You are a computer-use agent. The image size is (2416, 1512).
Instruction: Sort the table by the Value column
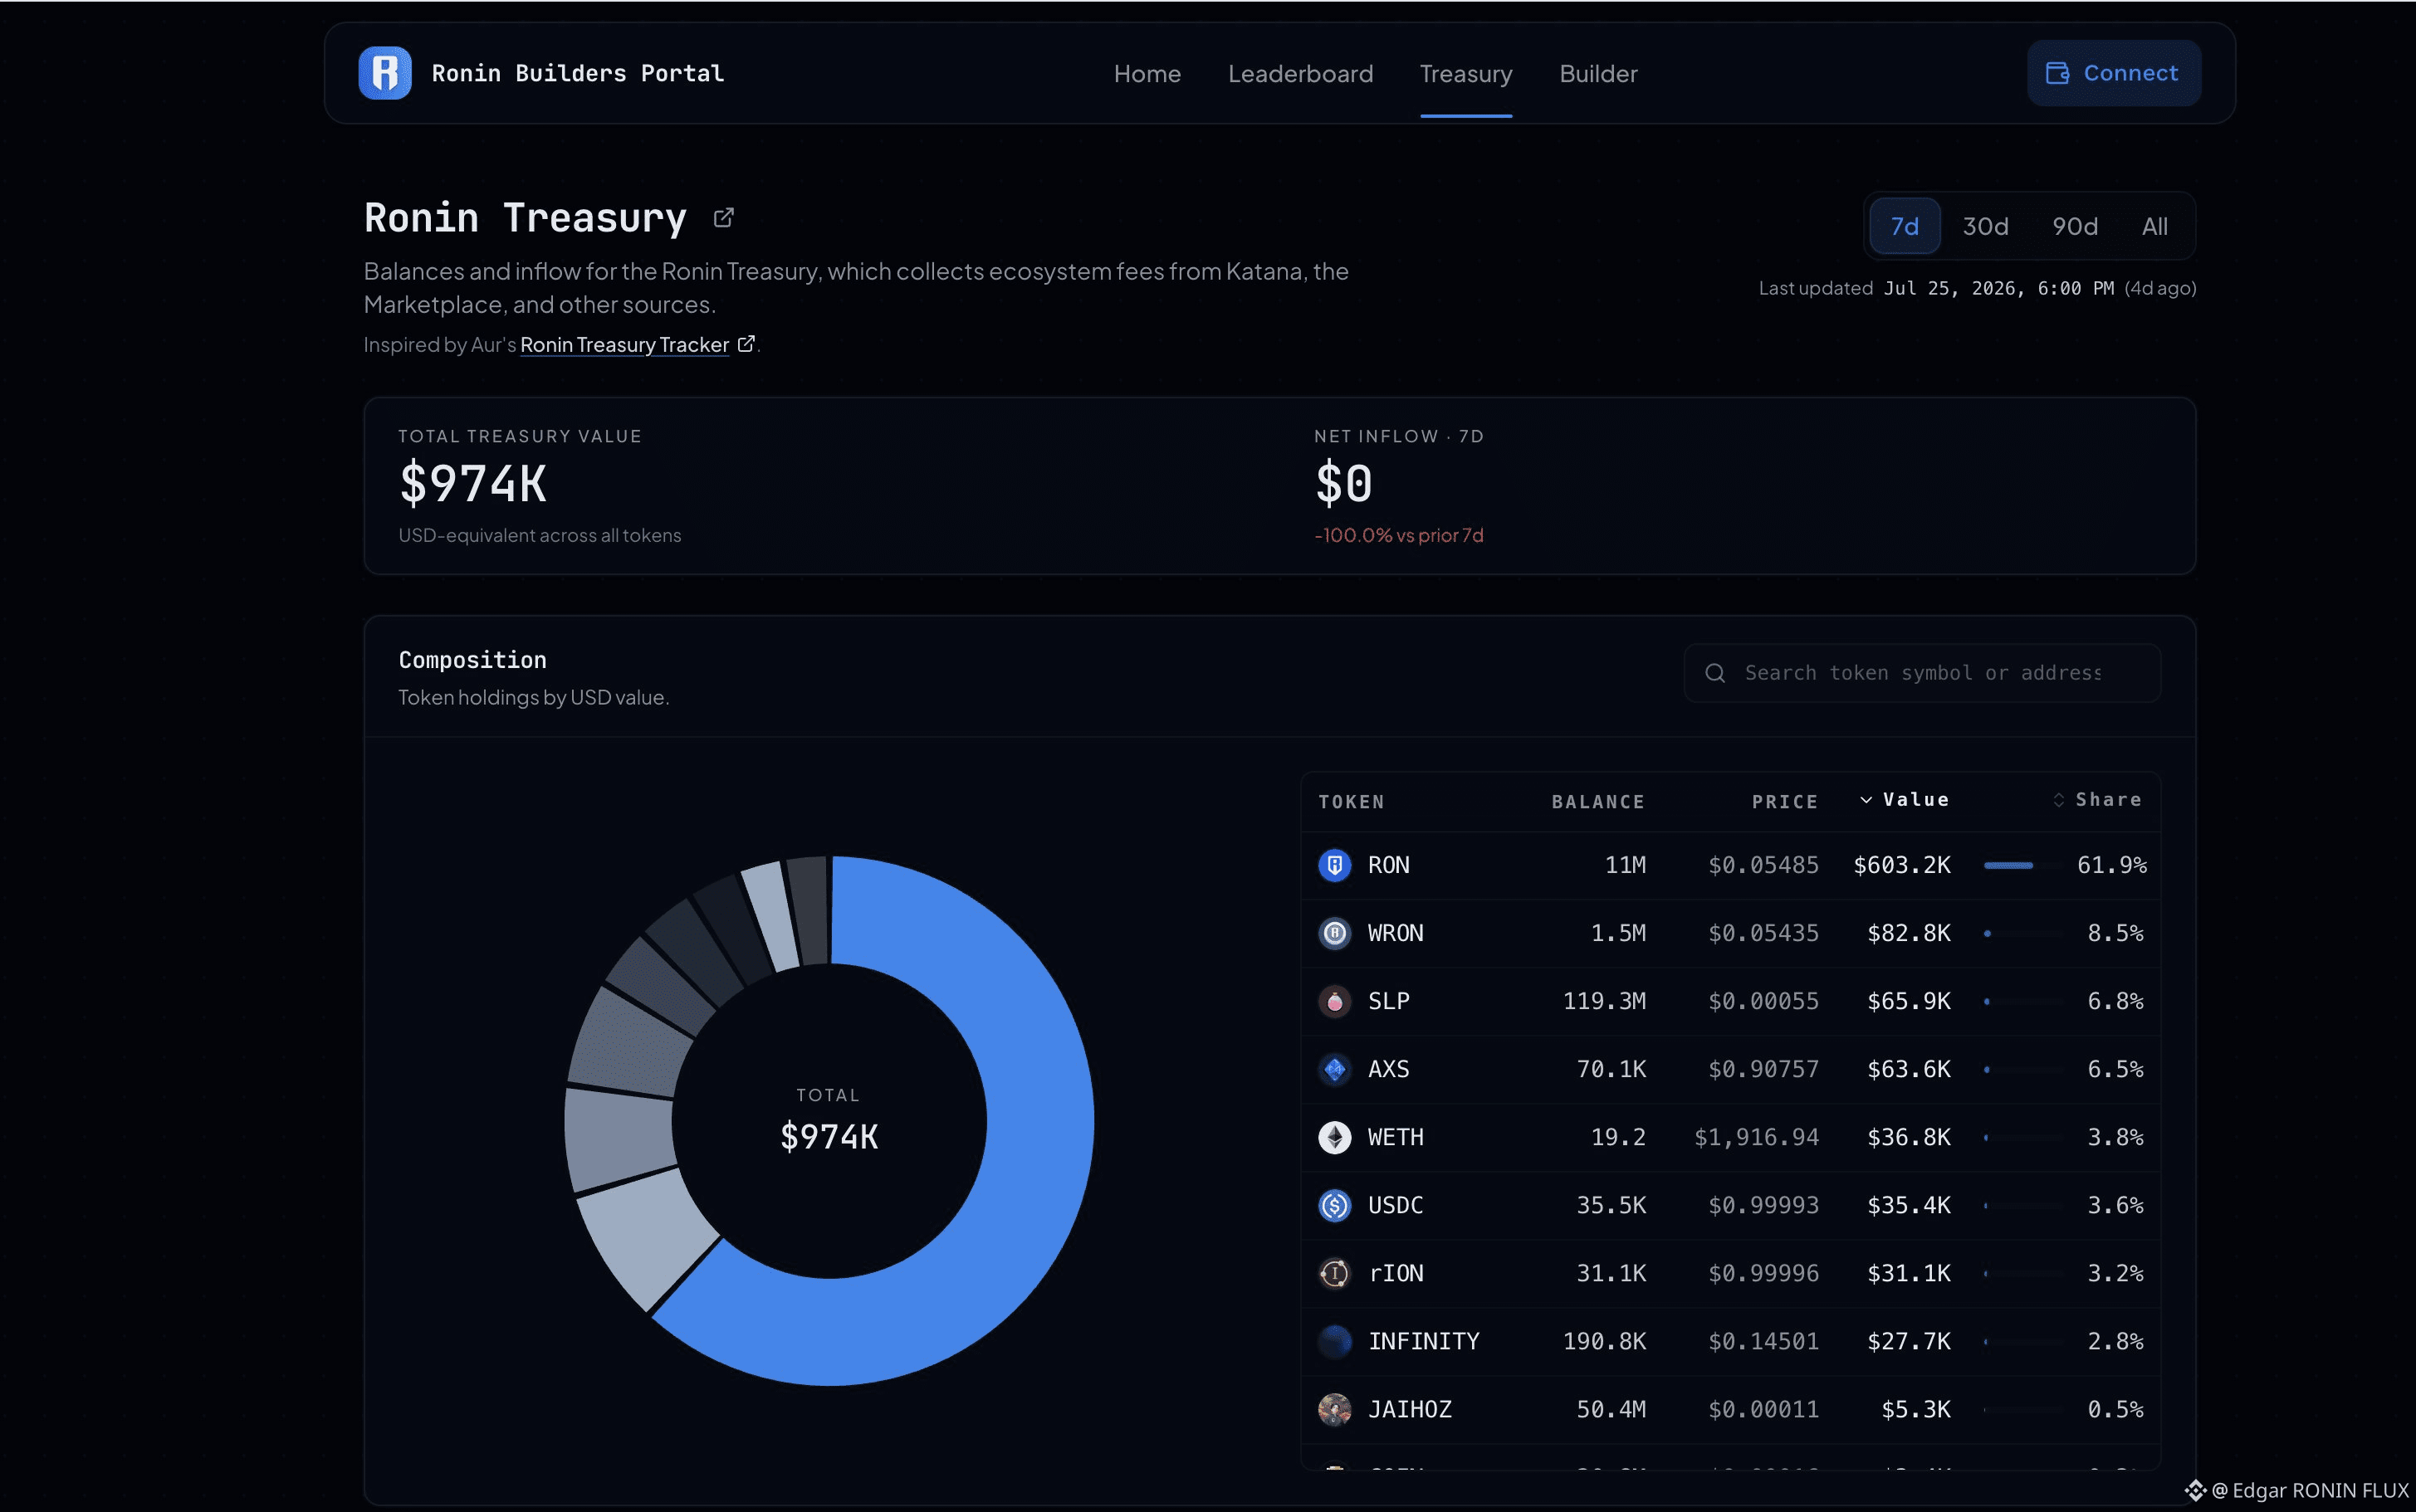click(x=1905, y=799)
